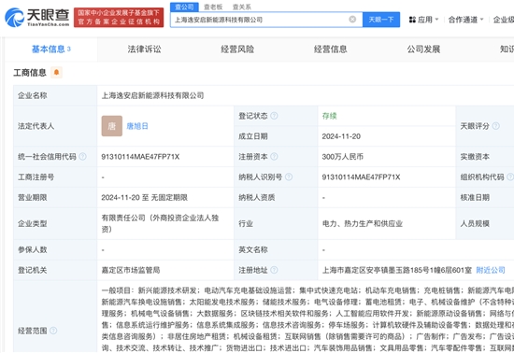The image size is (514, 353).
Task: Show help for 纳税人识别号
Action: pyautogui.click(x=289, y=176)
